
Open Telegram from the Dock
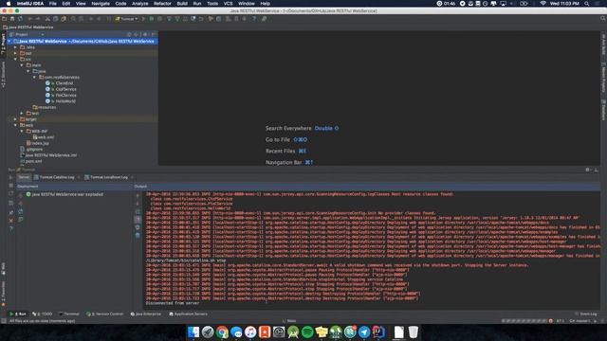364,332
